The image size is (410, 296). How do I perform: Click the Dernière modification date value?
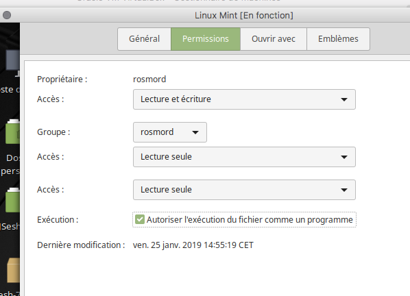193,245
